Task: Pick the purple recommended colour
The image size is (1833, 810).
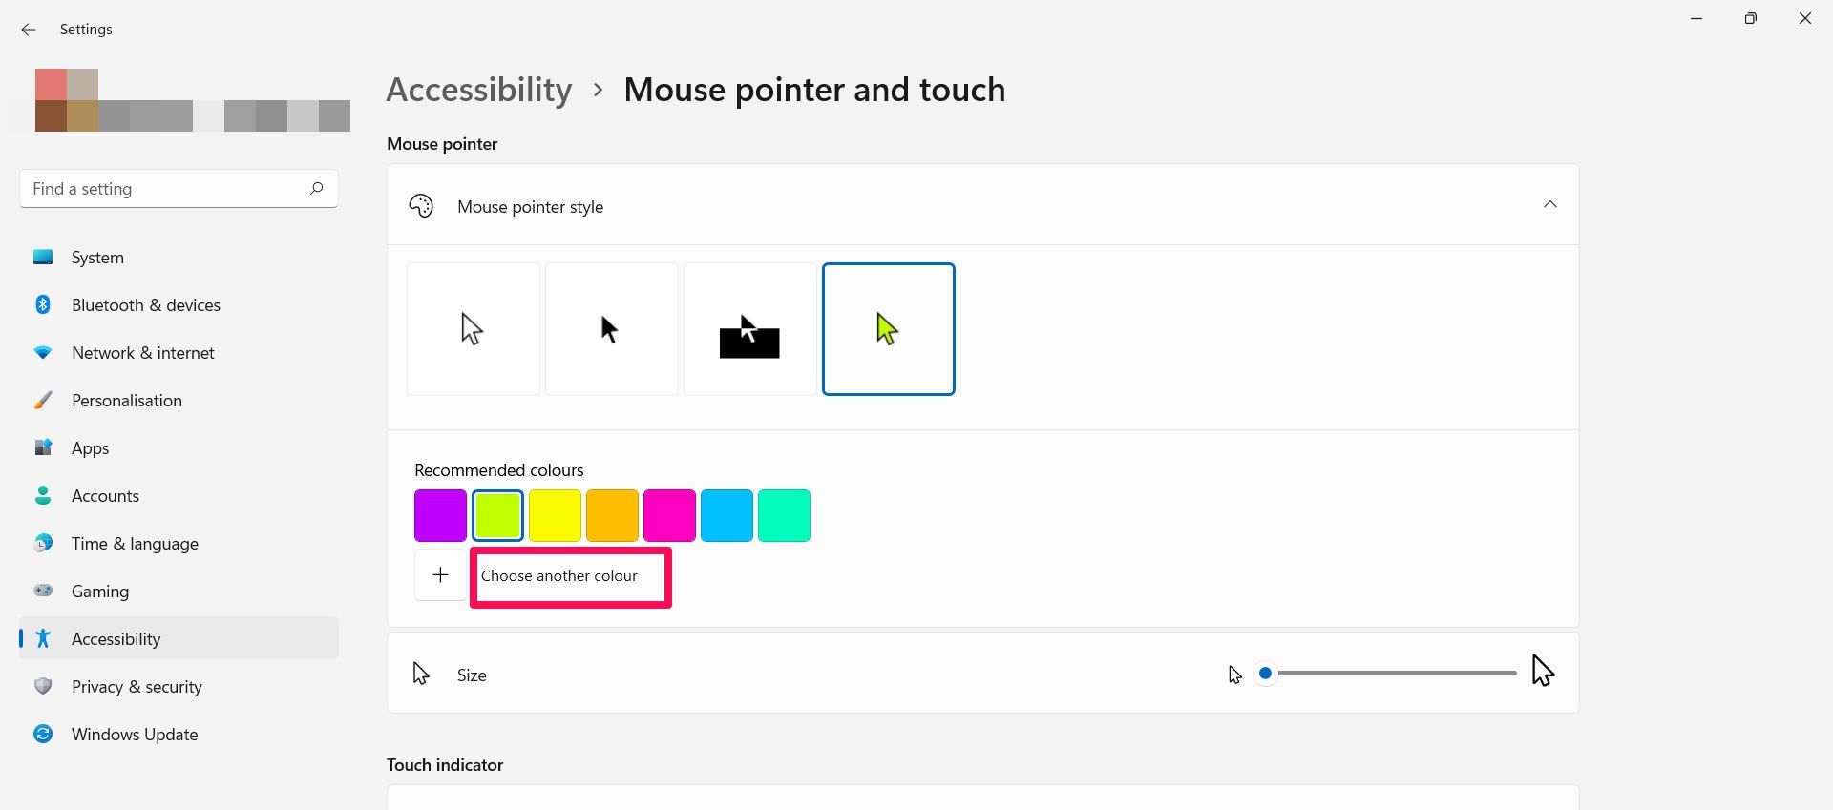Action: click(440, 515)
